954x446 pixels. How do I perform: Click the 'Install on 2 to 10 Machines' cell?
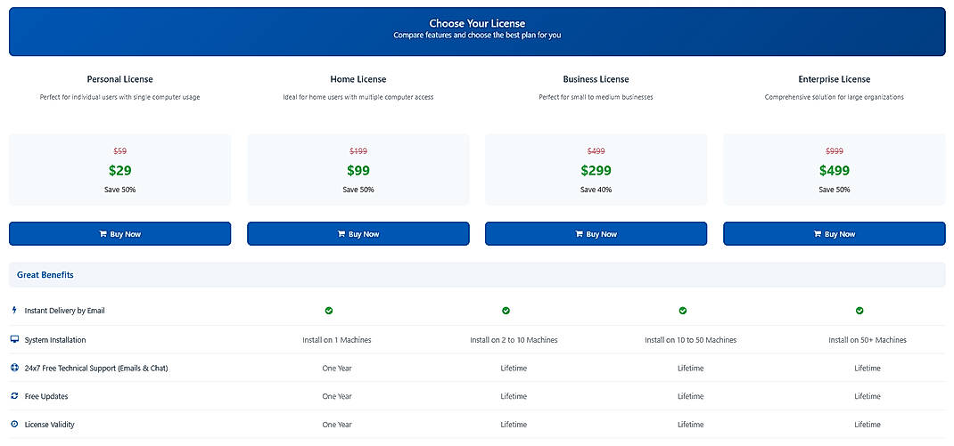coord(514,340)
